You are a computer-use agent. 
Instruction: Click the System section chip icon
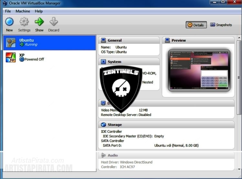click(103, 62)
